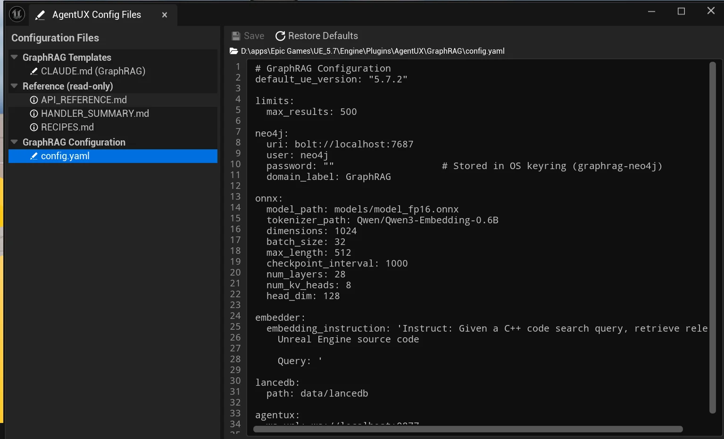Click the Unreal Engine logo icon

click(x=17, y=14)
